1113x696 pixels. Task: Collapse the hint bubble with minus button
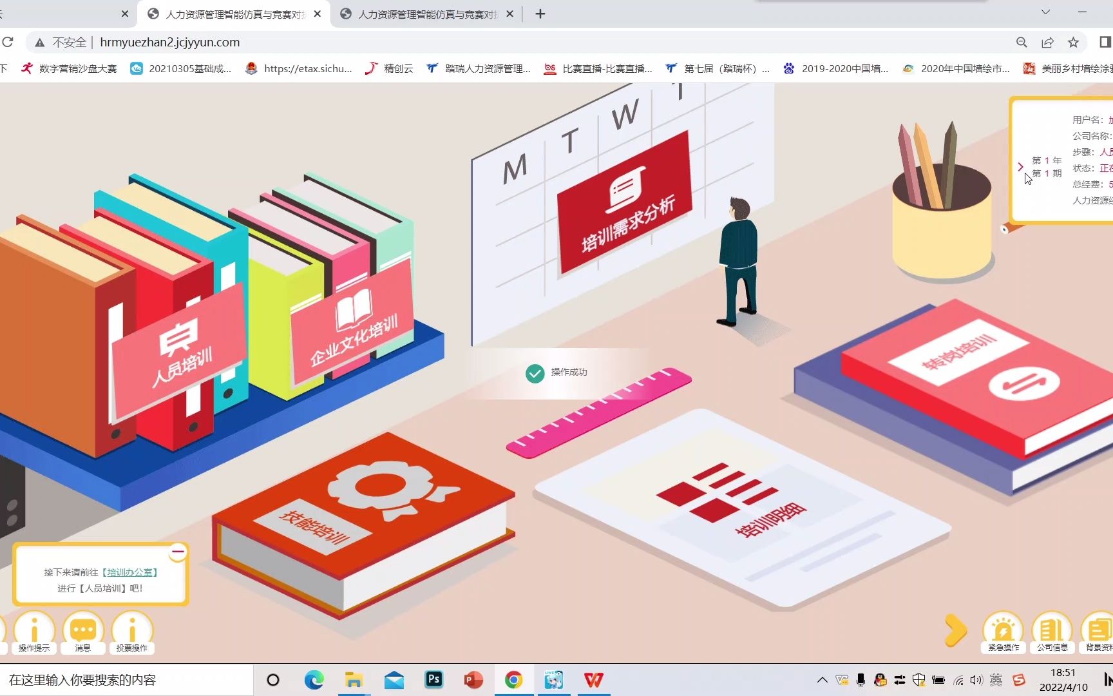pyautogui.click(x=178, y=552)
